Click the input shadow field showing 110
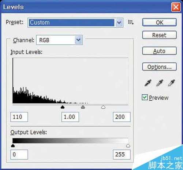The width and height of the screenshot is (183, 170). (x=19, y=117)
